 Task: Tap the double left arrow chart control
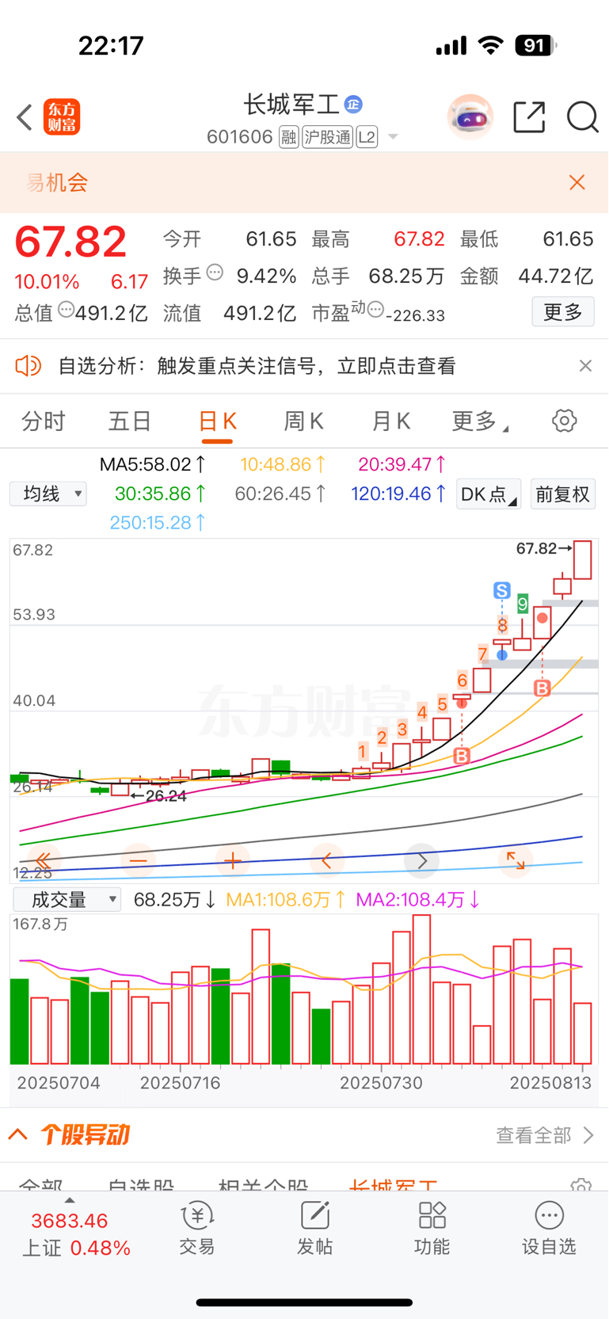tap(43, 860)
